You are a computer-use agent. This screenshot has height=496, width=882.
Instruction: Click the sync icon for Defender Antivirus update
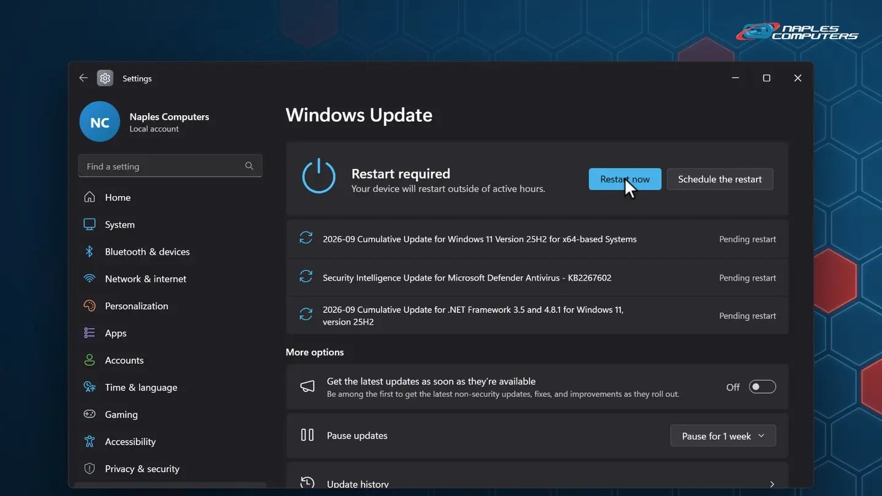pyautogui.click(x=306, y=277)
